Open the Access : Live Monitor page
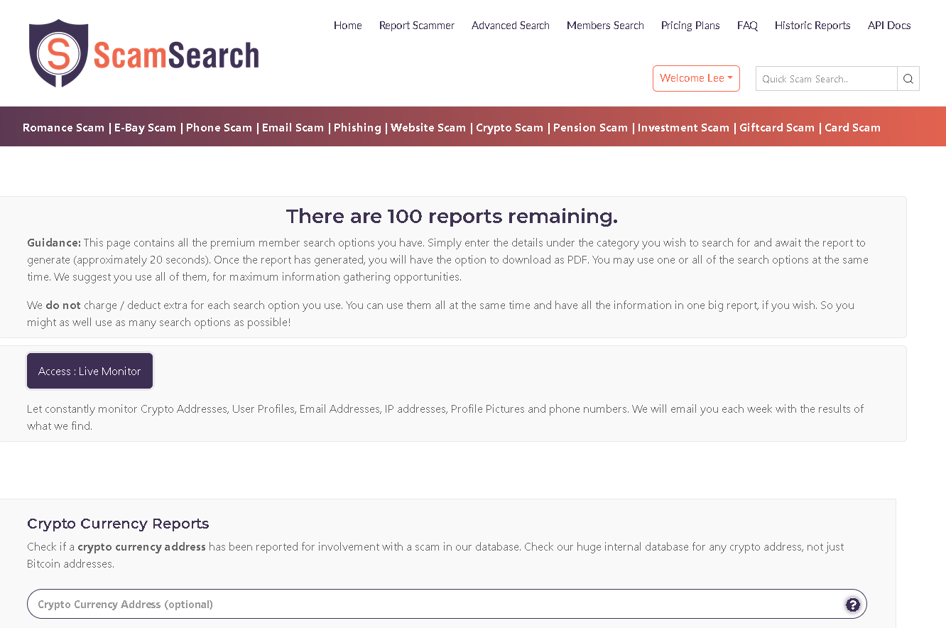 (89, 370)
